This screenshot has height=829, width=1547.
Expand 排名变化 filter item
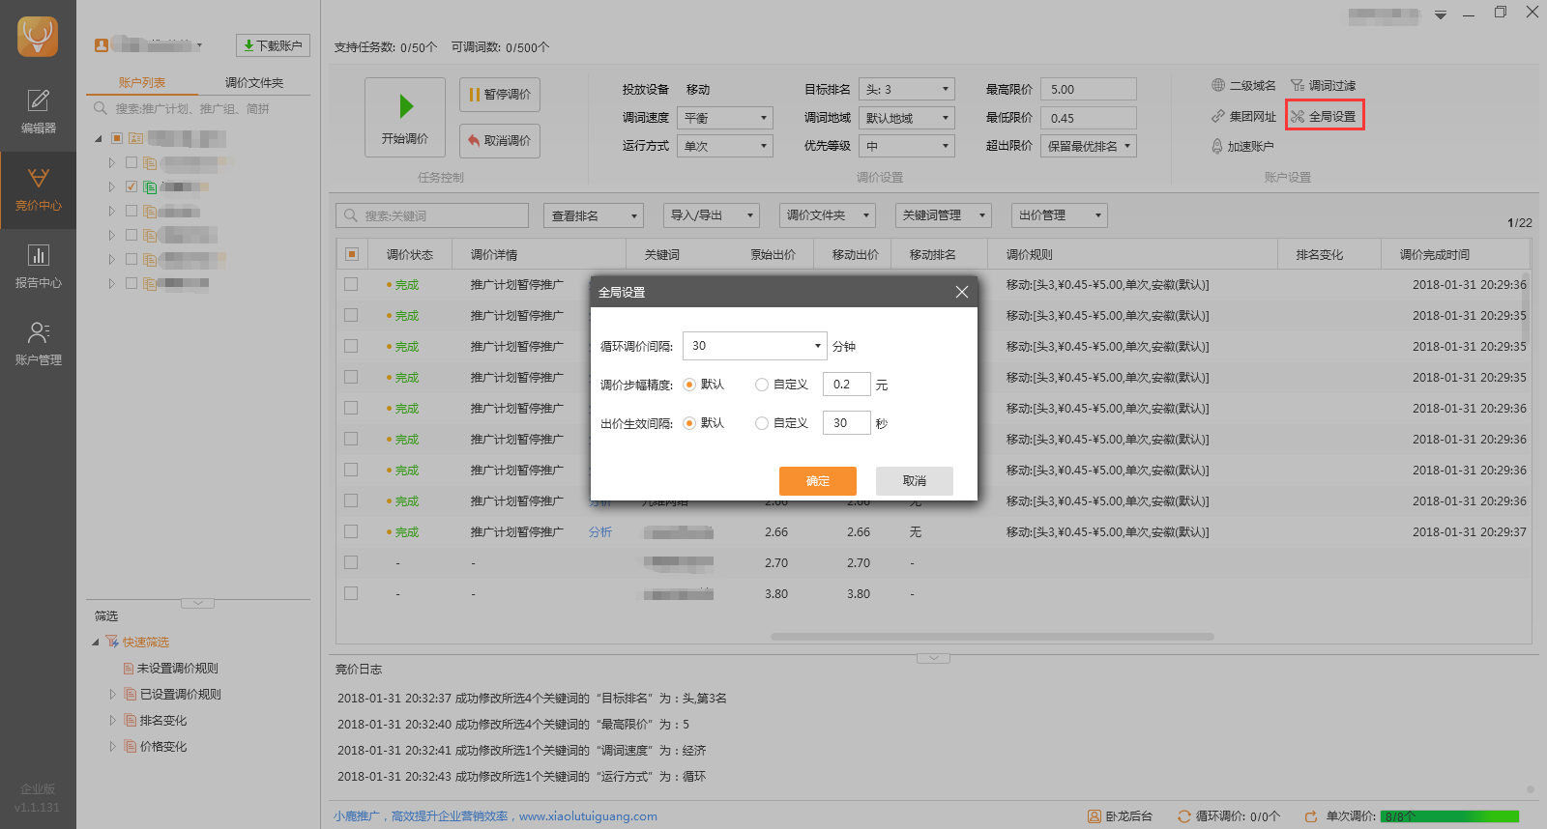[112, 720]
